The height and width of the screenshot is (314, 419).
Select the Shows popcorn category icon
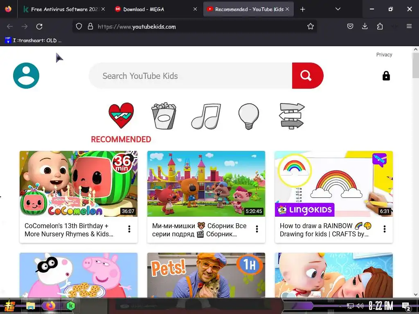(164, 116)
